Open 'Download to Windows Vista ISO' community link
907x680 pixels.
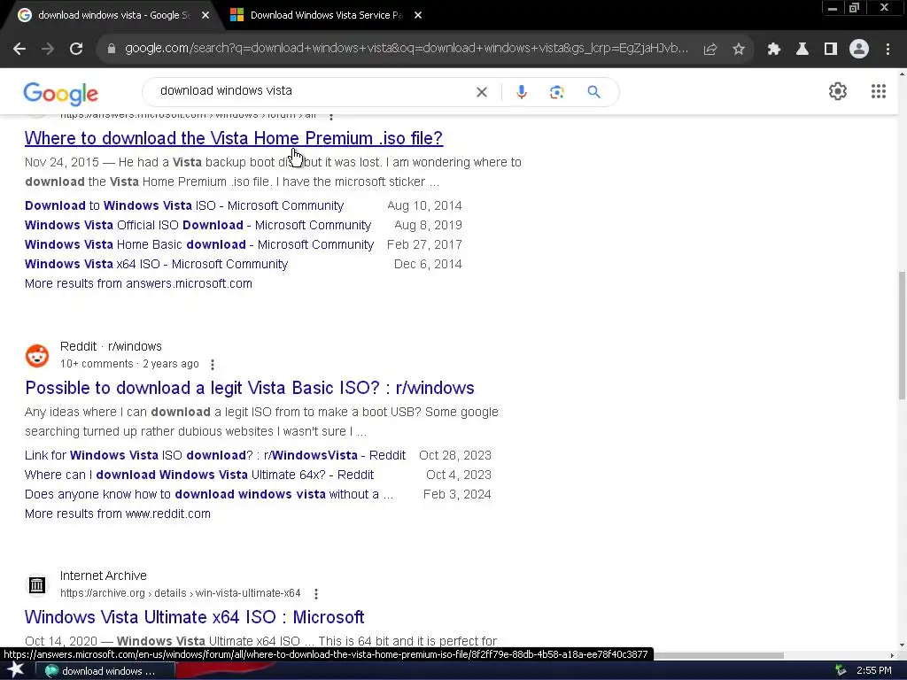point(184,205)
